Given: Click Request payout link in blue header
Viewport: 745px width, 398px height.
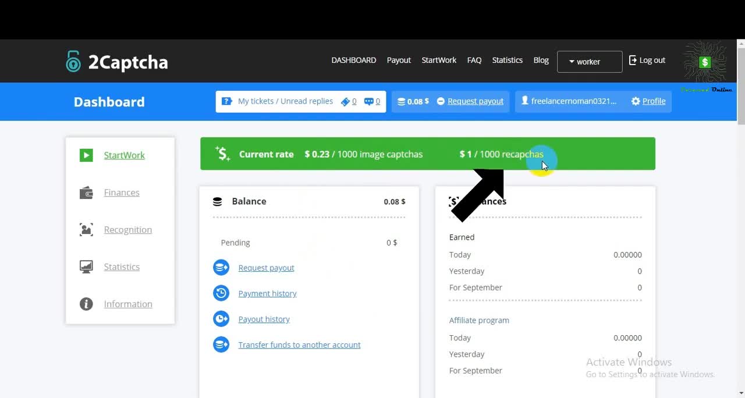Looking at the screenshot, I should coord(476,101).
